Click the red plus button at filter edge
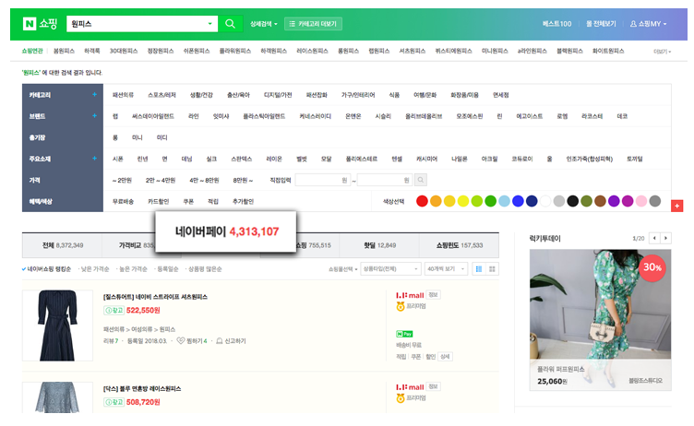This screenshot has height=426, width=694. (676, 206)
